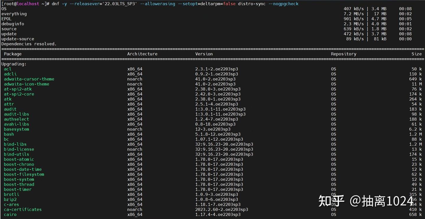Click the releasever value '22.03LTS_SP3'
Image resolution: width=425 pixels, height=219 pixels.
pyautogui.click(x=120, y=4)
